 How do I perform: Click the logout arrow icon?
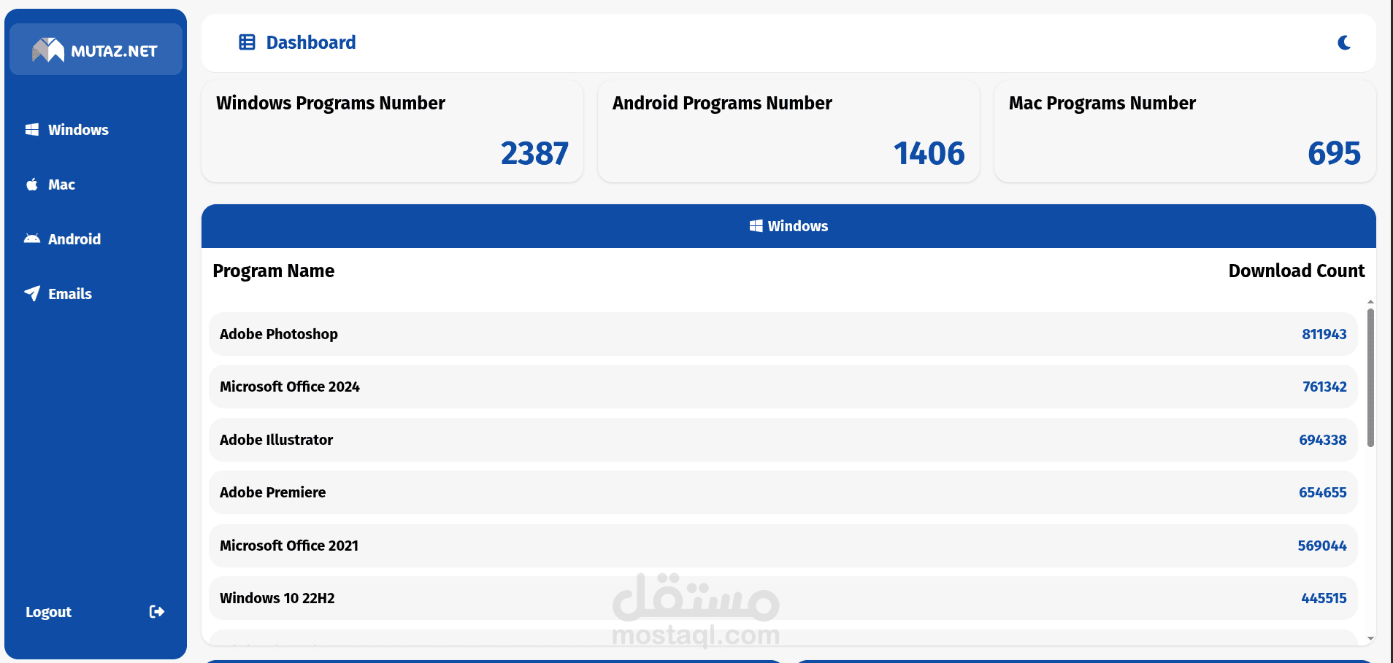click(157, 611)
